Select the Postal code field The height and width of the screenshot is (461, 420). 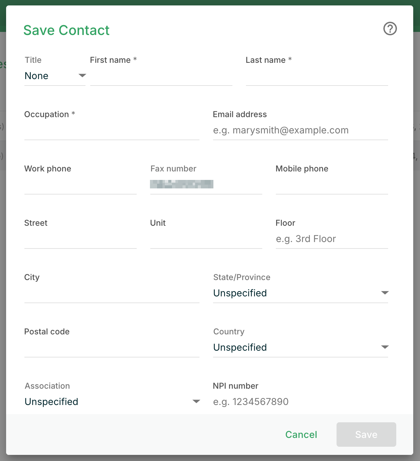point(112,348)
